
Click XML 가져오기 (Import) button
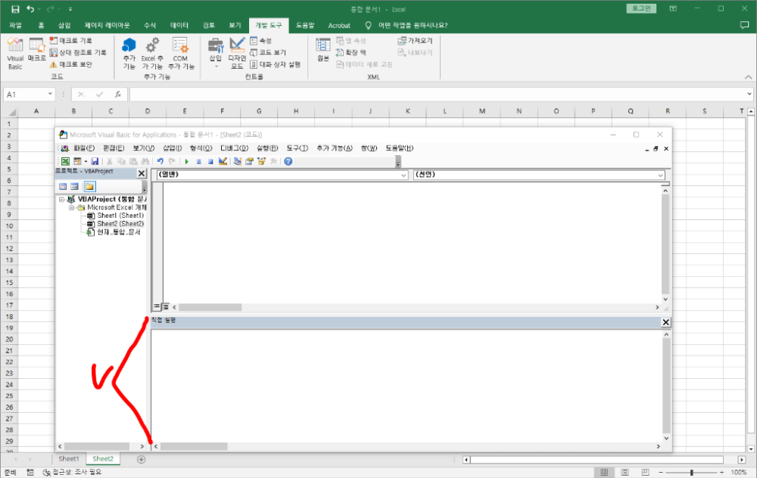coord(415,41)
